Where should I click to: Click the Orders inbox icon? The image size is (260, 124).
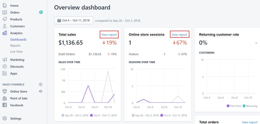pyautogui.click(x=5, y=12)
